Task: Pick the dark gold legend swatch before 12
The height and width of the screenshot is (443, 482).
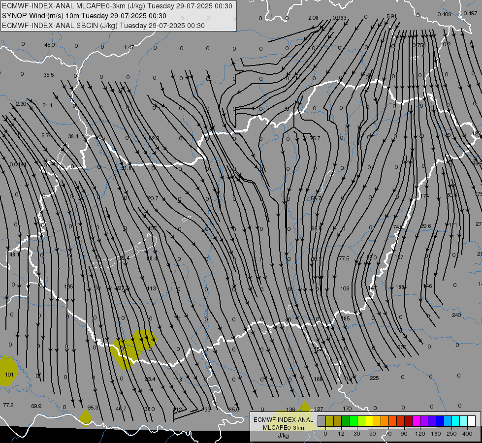Action: click(338, 421)
